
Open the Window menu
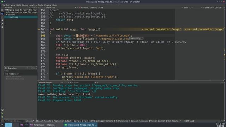tap(47, 5)
